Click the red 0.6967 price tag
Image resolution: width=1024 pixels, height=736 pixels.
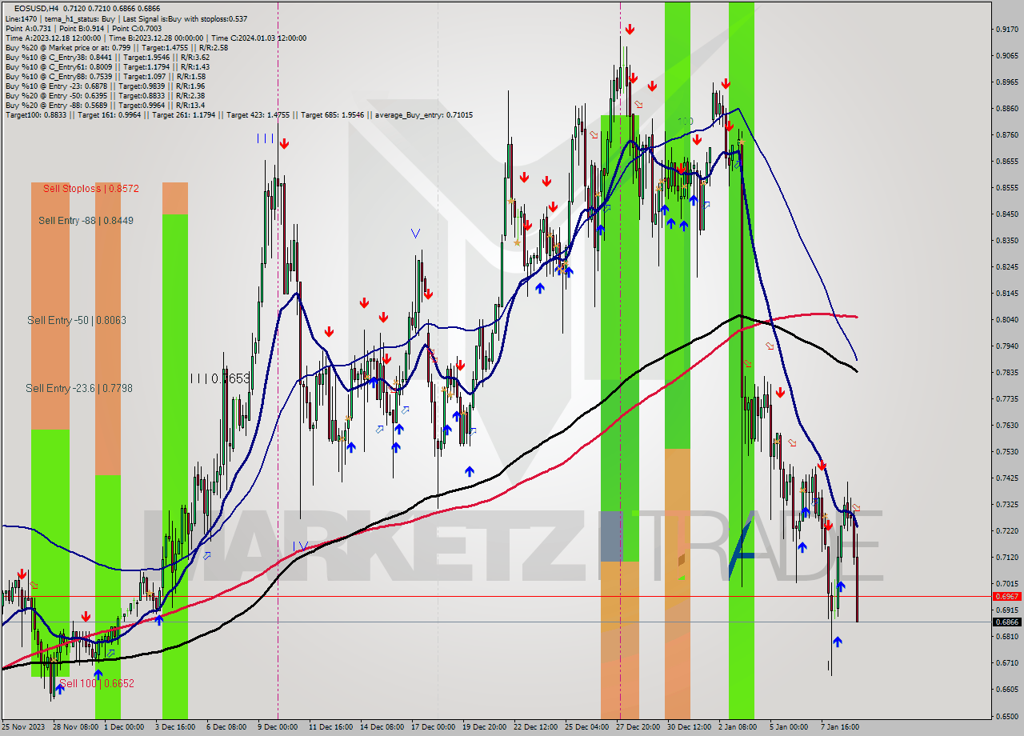(1006, 597)
